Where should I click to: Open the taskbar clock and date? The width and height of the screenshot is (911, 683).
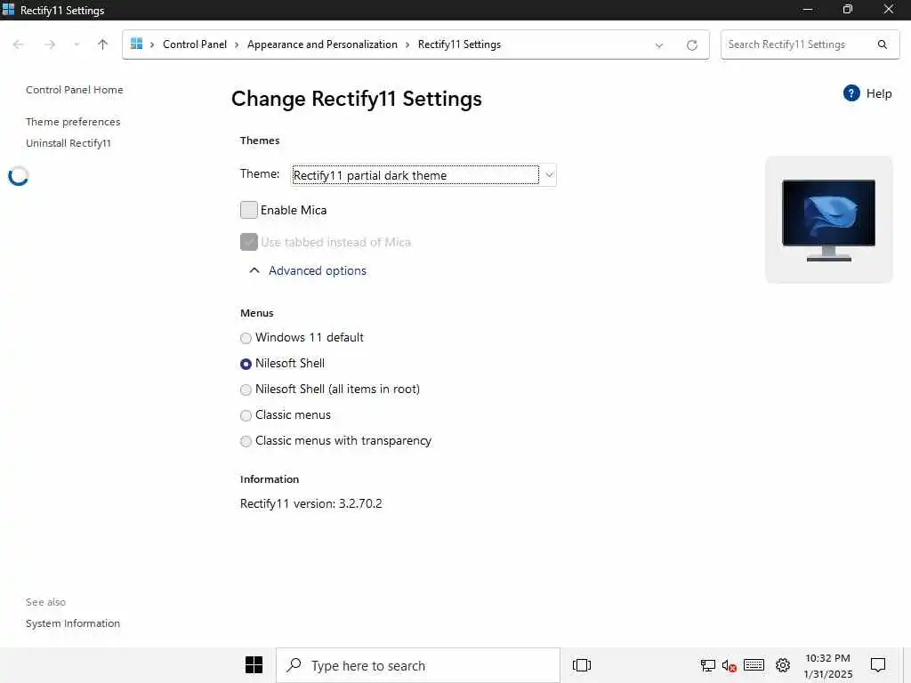[828, 665]
